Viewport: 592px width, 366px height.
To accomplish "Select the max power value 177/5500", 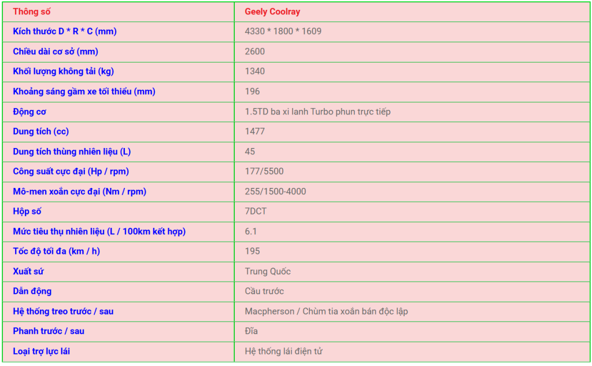I will (264, 171).
